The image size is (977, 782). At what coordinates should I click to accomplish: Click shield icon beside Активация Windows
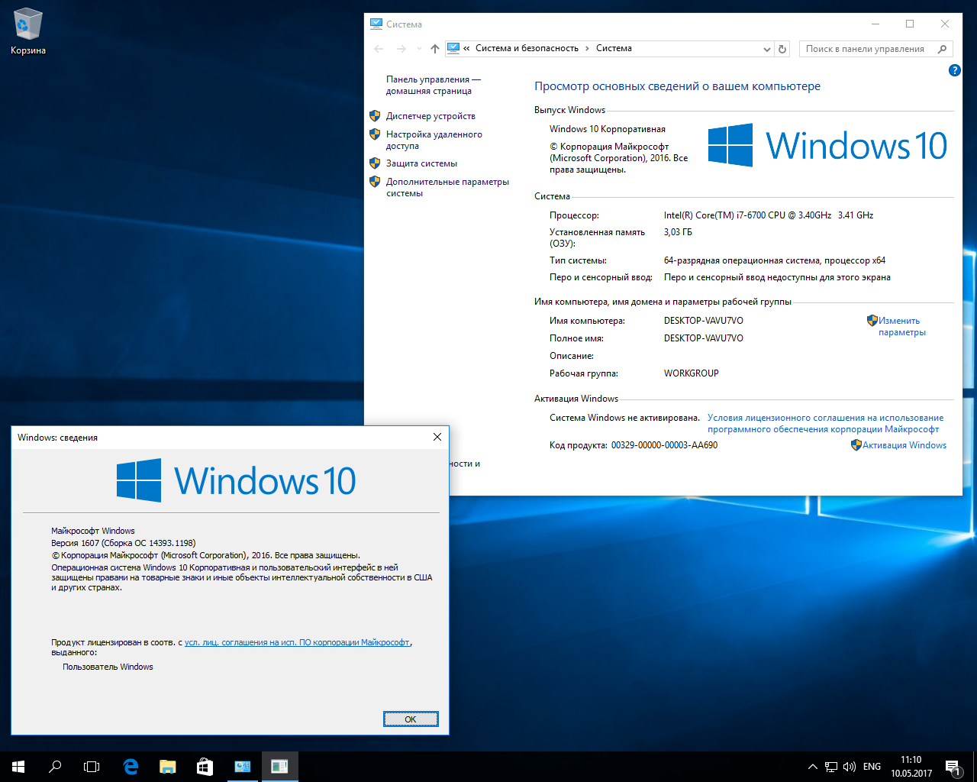click(856, 445)
